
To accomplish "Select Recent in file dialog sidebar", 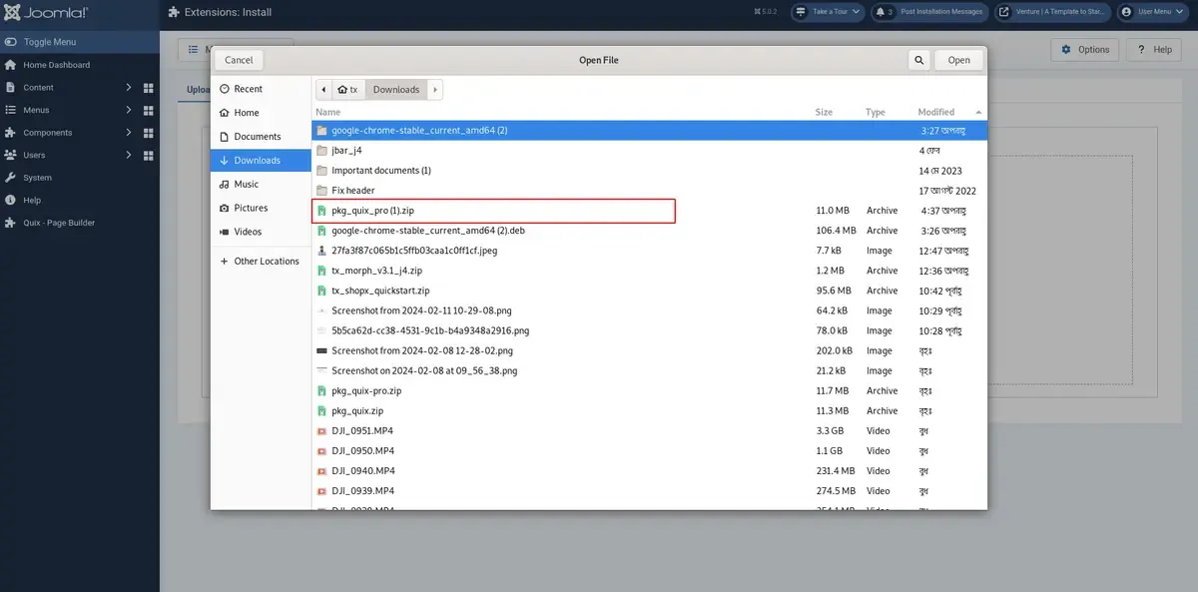I will 261,89.
